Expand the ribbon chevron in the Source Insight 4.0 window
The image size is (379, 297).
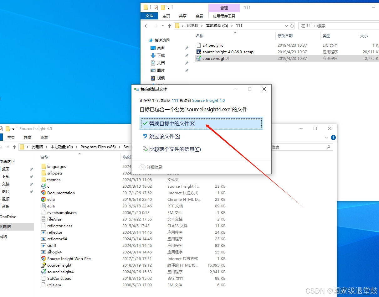point(327,137)
